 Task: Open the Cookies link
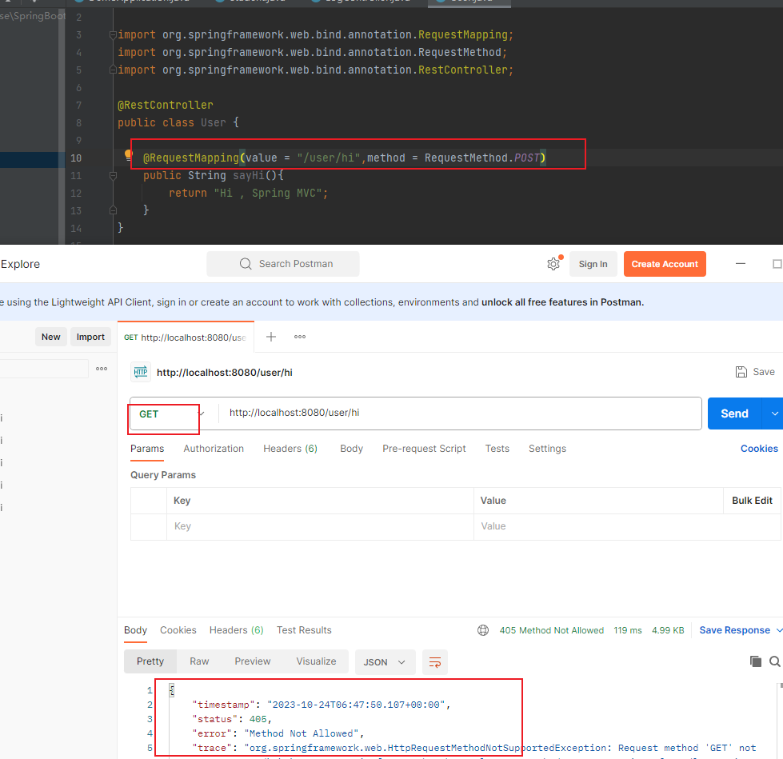click(759, 449)
